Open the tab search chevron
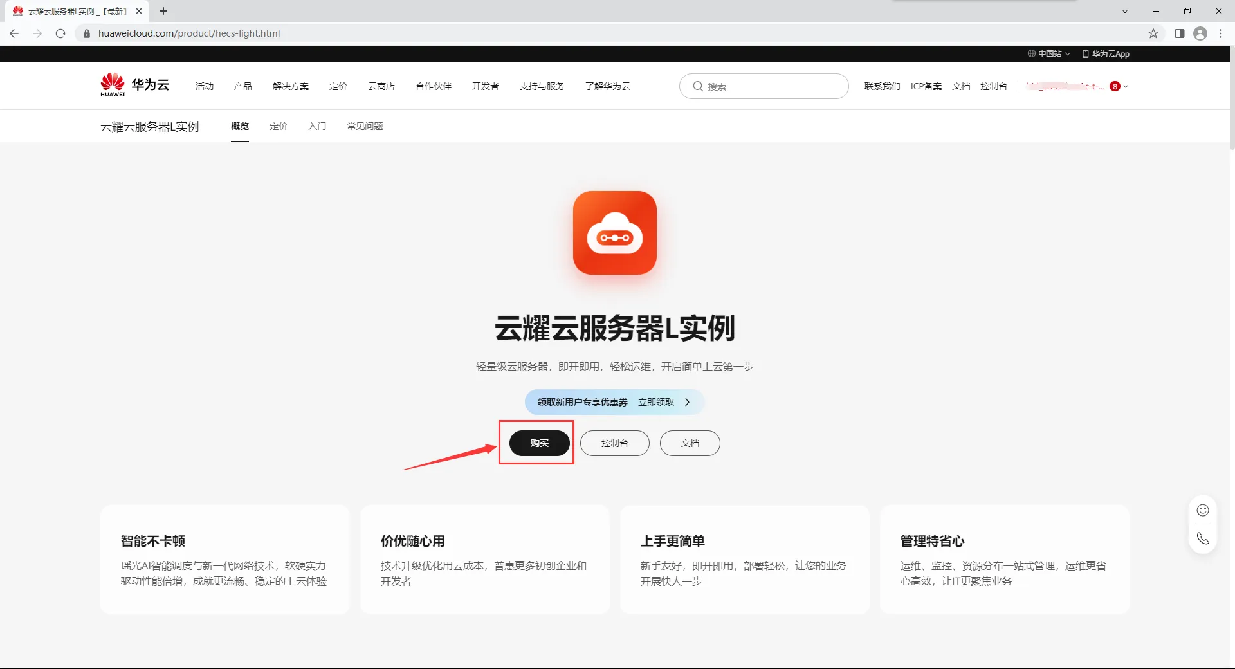Screen dimensions: 1235x669 coord(1125,11)
